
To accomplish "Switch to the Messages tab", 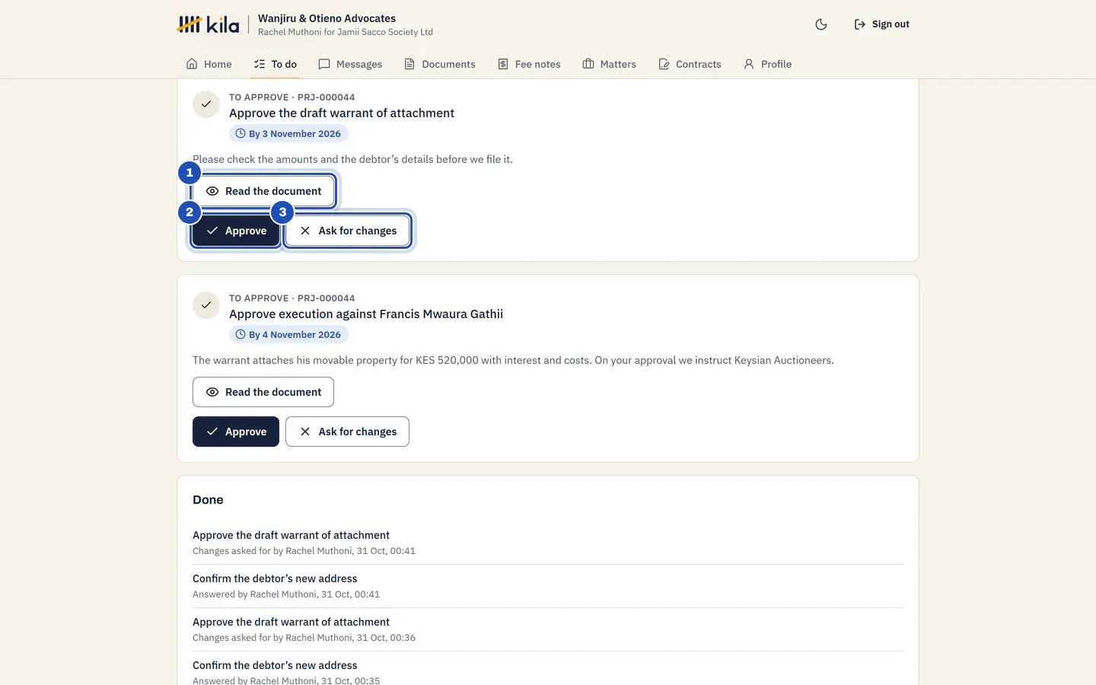I will [x=350, y=64].
